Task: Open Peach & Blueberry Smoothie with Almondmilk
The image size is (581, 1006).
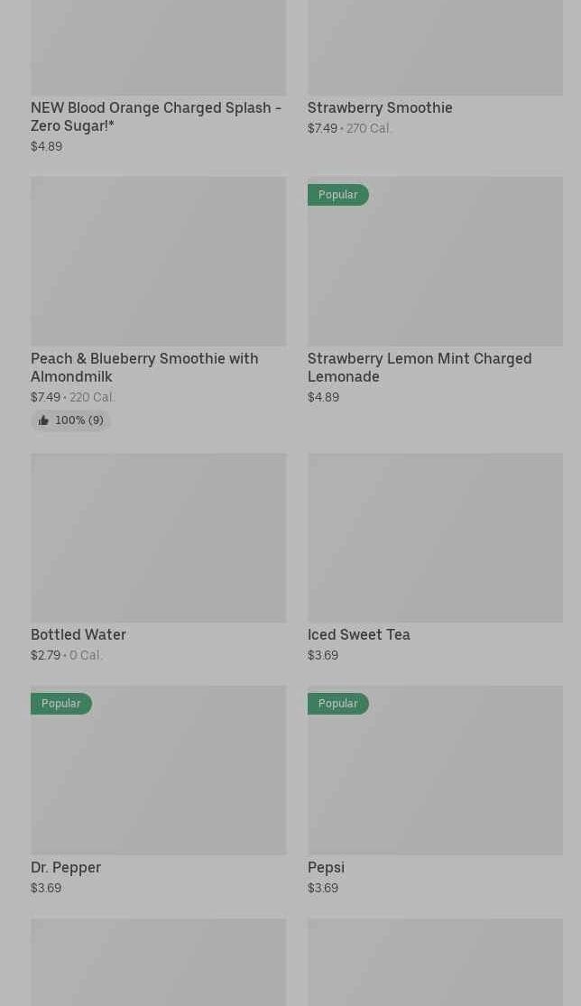Action: click(144, 367)
